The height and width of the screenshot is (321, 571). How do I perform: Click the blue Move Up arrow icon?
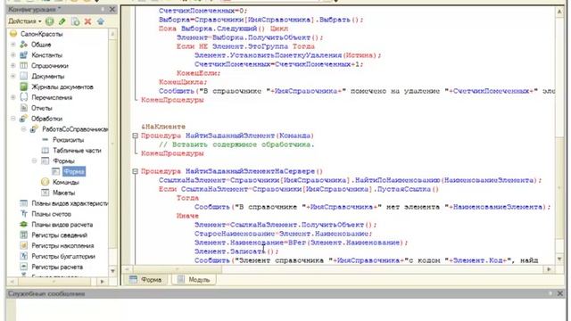(101, 21)
